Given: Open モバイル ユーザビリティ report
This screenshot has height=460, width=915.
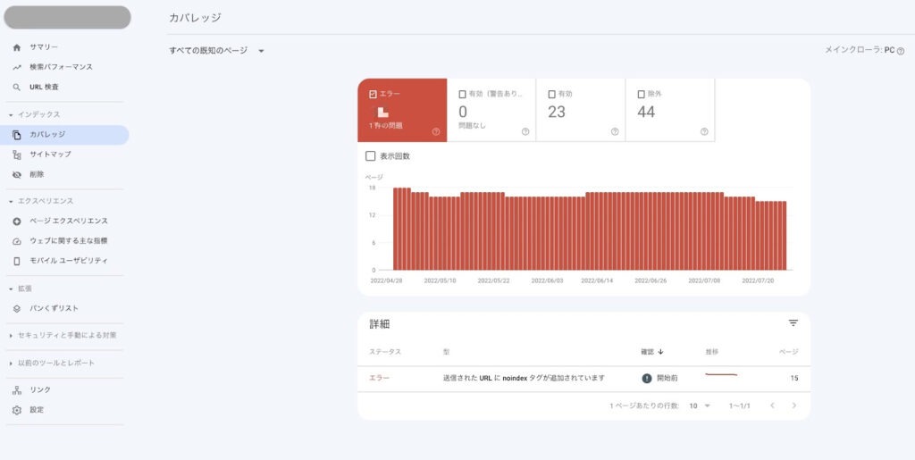Looking at the screenshot, I should pyautogui.click(x=68, y=261).
